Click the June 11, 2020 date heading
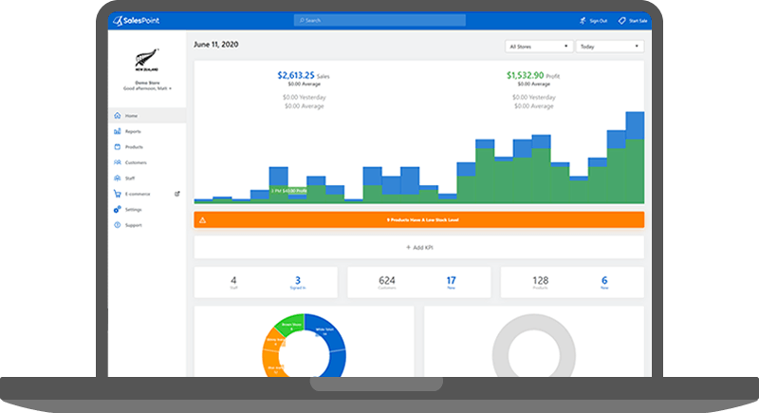The image size is (759, 413). point(216,45)
